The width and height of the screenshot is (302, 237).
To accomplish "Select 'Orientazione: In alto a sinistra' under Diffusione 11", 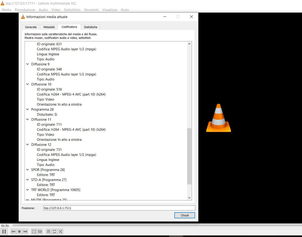I will [x=59, y=140].
